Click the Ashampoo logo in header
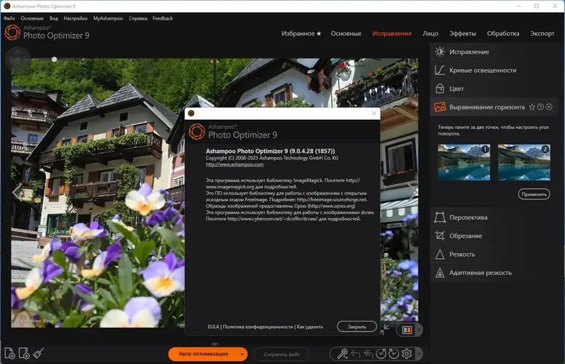The width and height of the screenshot is (565, 364). (12, 32)
